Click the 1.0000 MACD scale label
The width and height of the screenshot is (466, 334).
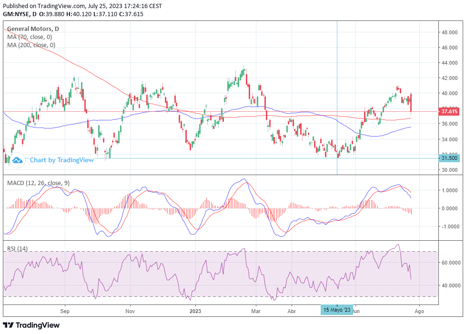coord(450,190)
